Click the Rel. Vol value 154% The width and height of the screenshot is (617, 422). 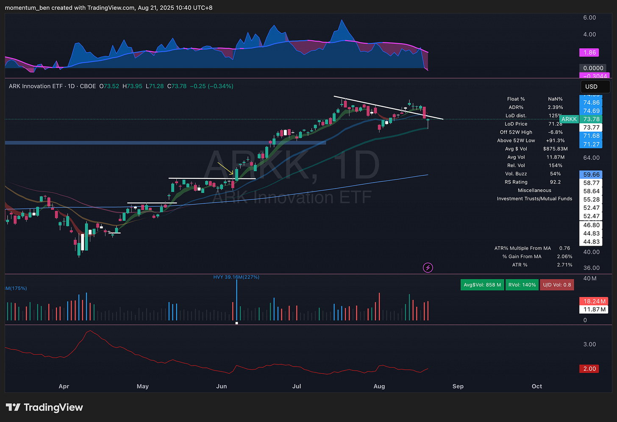pyautogui.click(x=555, y=165)
